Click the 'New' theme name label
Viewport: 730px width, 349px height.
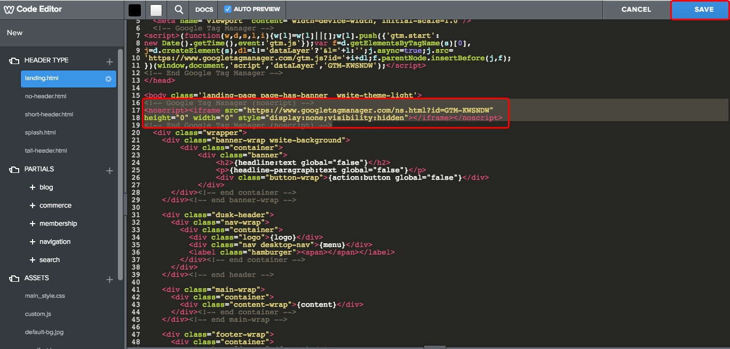pyautogui.click(x=15, y=33)
